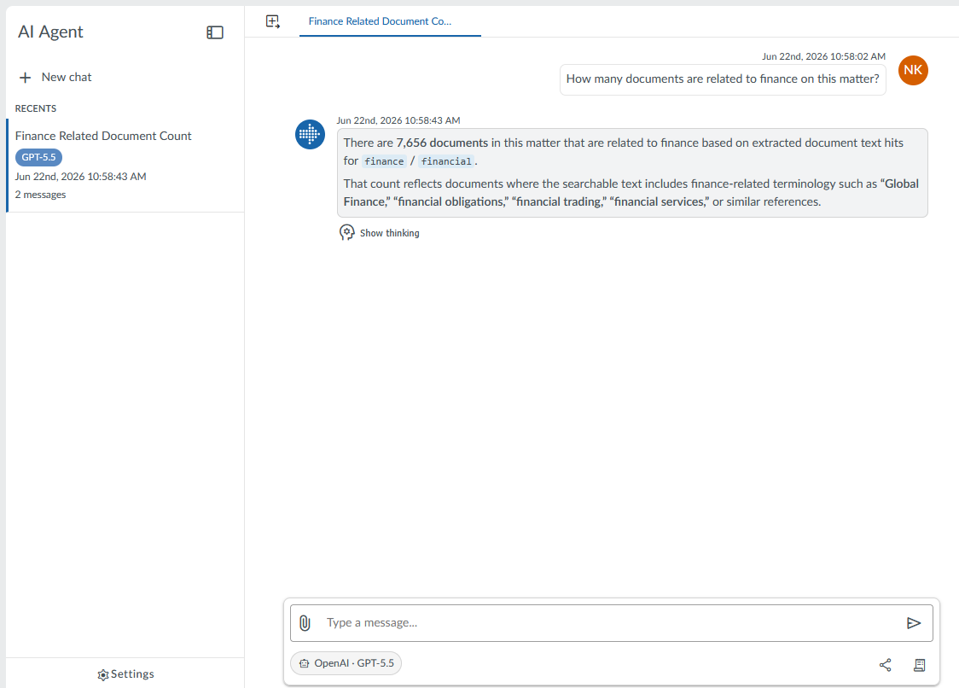
Task: Focus the Type a message field
Action: click(x=612, y=623)
